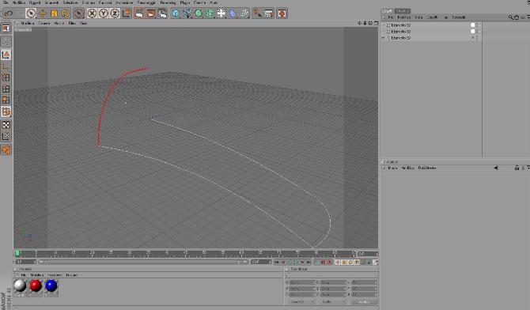This screenshot has width=530, height=310.
Task: Toggle the first object's visibility dots
Action: [x=477, y=25]
